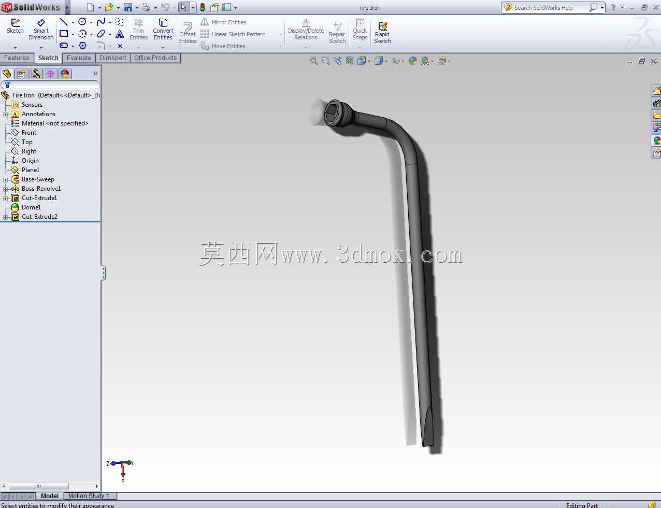This screenshot has height=508, width=661.
Task: Select the Smart Dimension tool
Action: (x=41, y=30)
